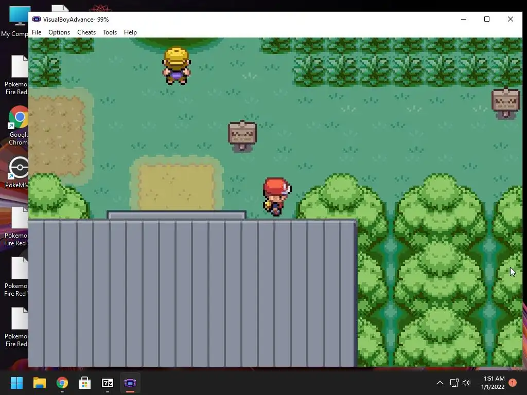Minimize the VisualBoyAdvance window

(x=464, y=19)
